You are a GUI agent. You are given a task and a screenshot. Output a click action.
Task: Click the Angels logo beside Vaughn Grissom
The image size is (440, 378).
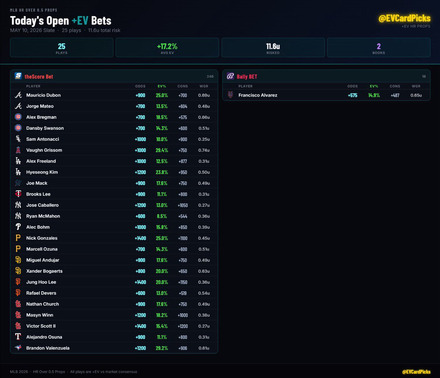[x=18, y=150]
